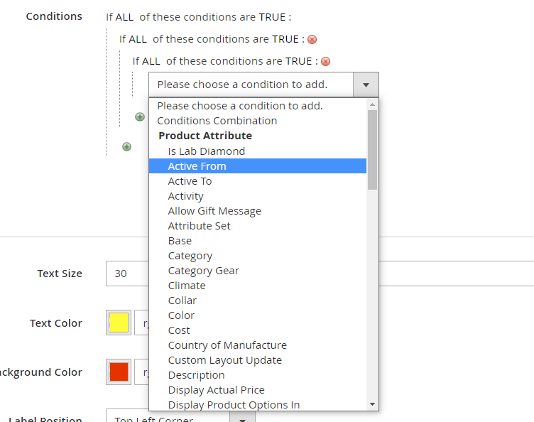534x422 pixels.
Task: Change top-level TRUE value link
Action: 272,16
